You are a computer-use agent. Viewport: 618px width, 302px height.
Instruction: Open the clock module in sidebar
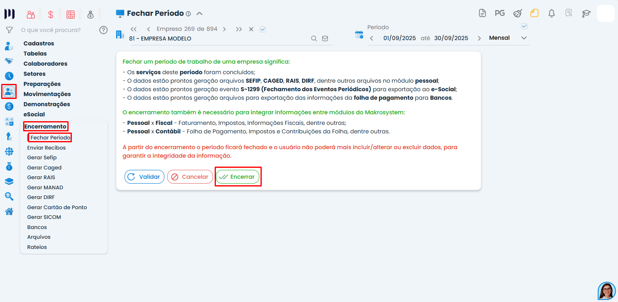point(9,76)
